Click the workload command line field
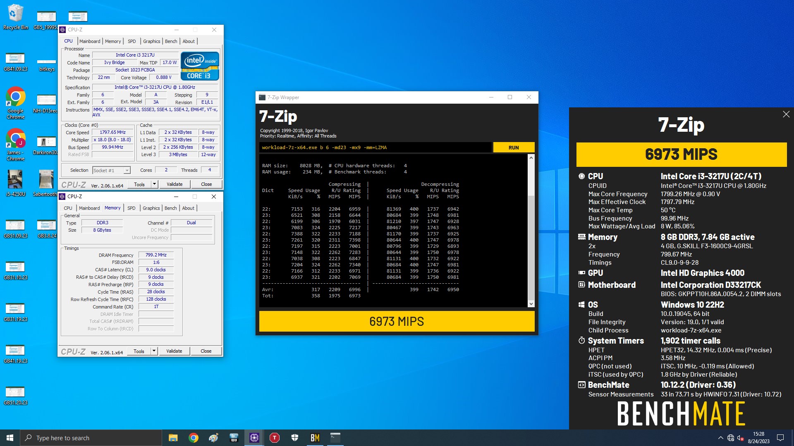This screenshot has width=794, height=446. coord(375,147)
